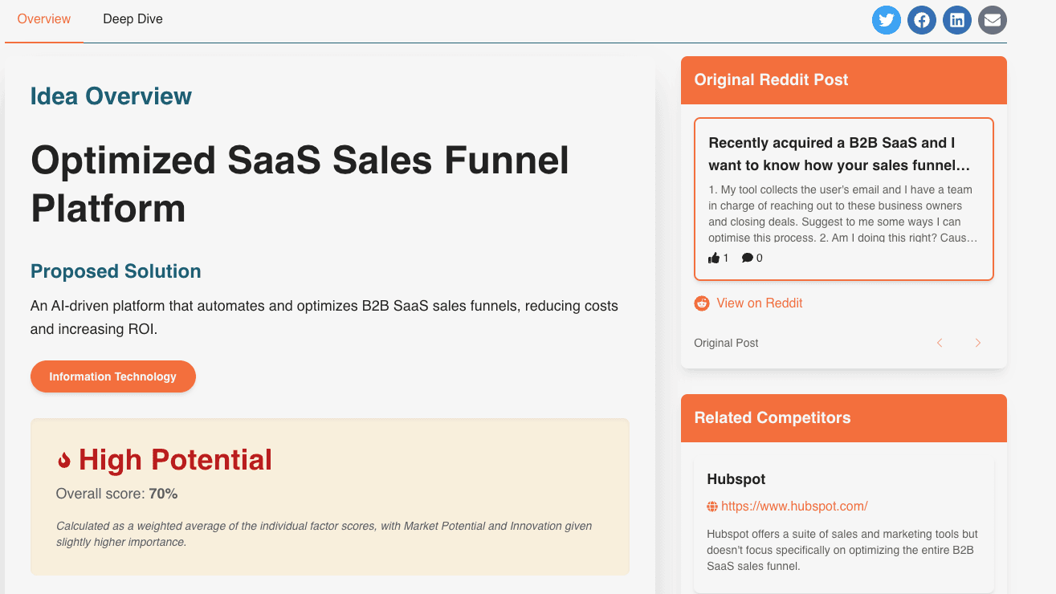Screen dimensions: 1056x594
Task: Go to next original post arrow
Action: pos(977,343)
